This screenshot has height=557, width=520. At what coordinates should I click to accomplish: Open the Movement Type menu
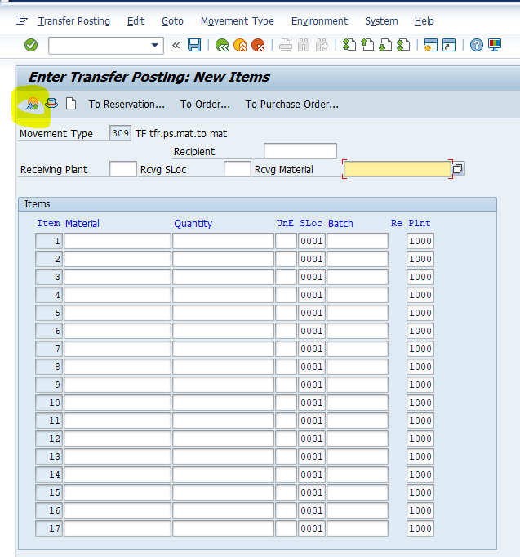click(238, 21)
